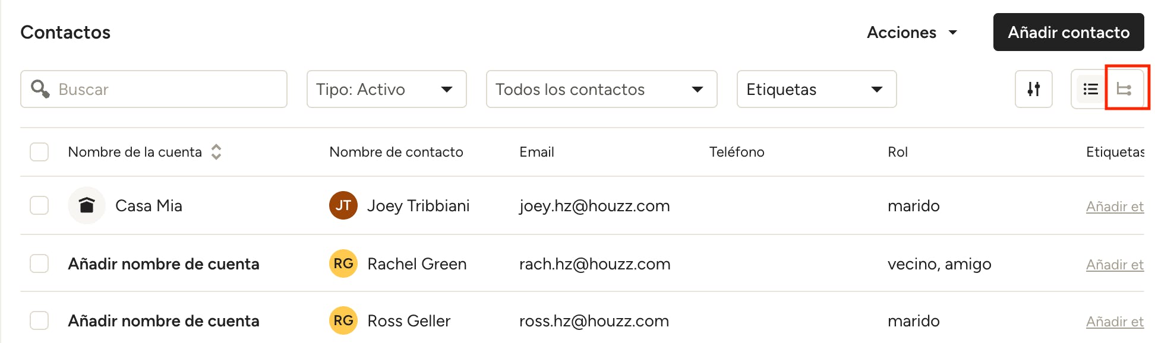Check the Ross Geller row checkbox
The height and width of the screenshot is (343, 1155).
(x=39, y=320)
